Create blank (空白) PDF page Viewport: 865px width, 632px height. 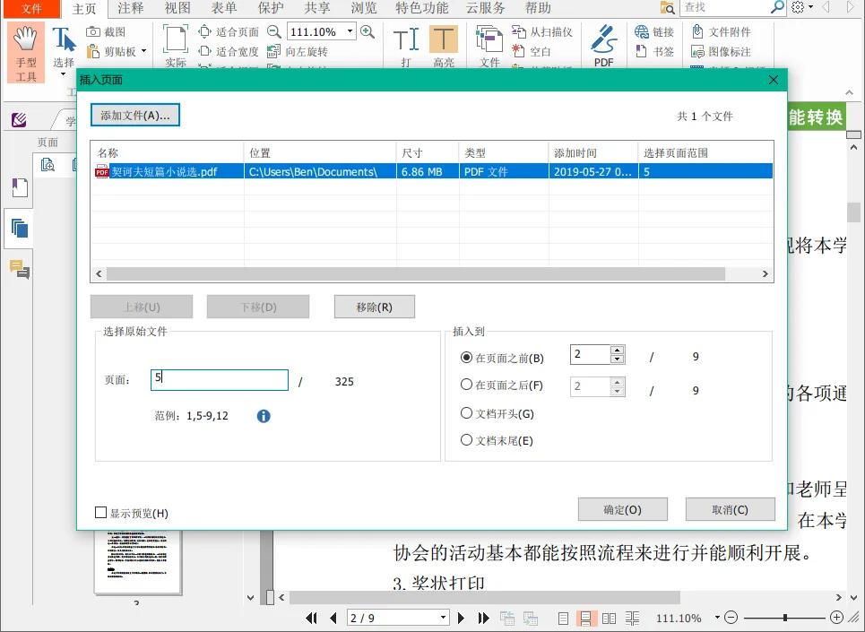531,52
